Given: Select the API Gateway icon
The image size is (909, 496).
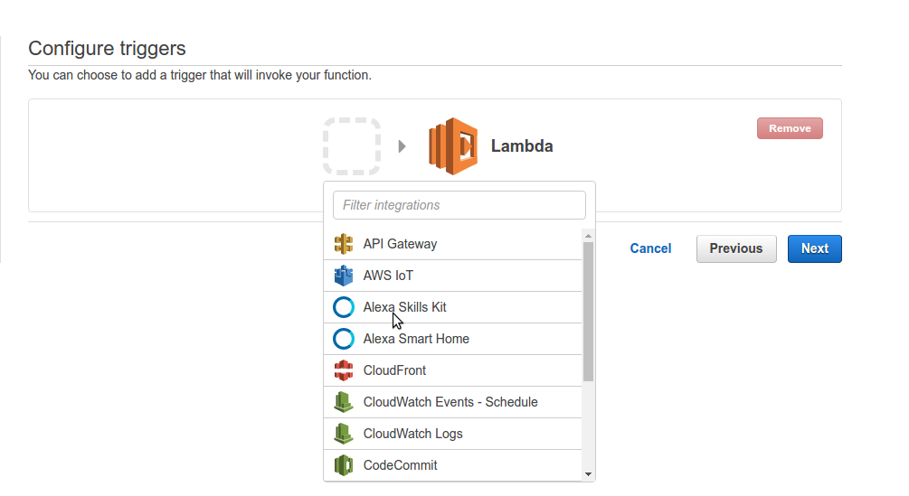Looking at the screenshot, I should pos(344,244).
